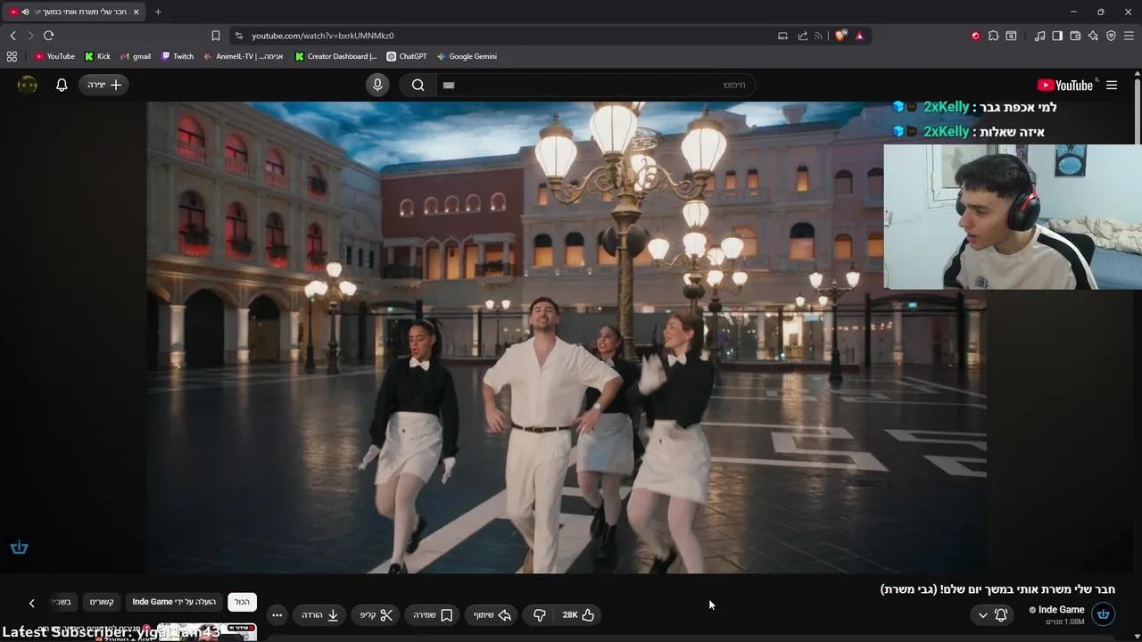The image size is (1142, 642).
Task: Click the share (שיתוף) button
Action: coord(492,614)
